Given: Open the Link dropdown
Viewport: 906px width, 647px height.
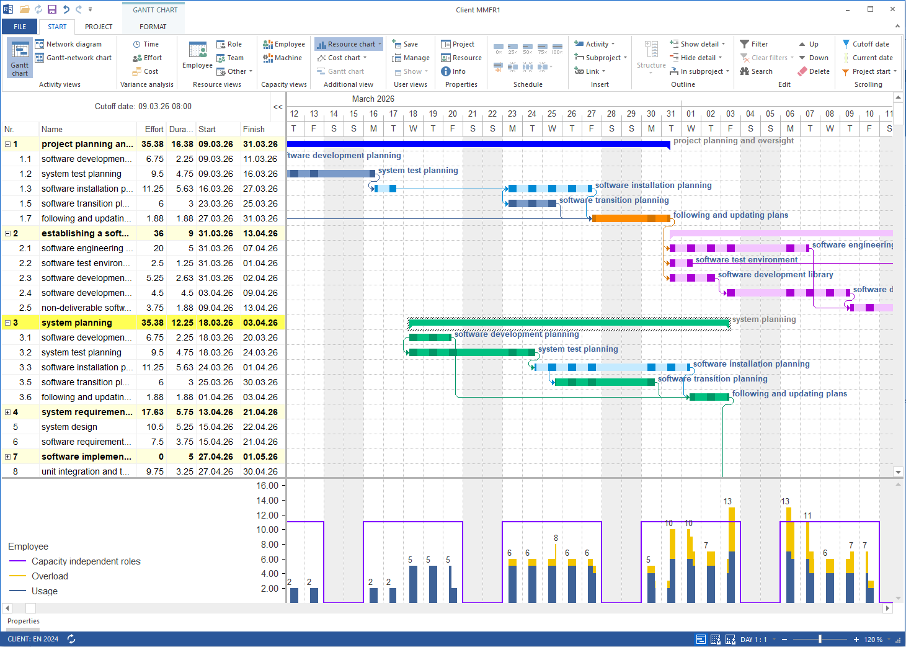Looking at the screenshot, I should click(x=590, y=71).
